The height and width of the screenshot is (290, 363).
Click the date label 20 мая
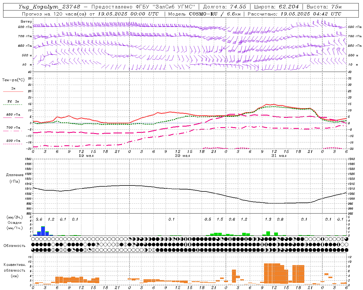183,156
